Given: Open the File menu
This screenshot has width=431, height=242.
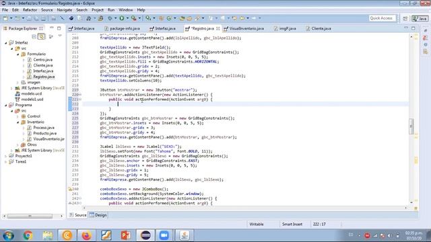Looking at the screenshot, I should point(5,10).
